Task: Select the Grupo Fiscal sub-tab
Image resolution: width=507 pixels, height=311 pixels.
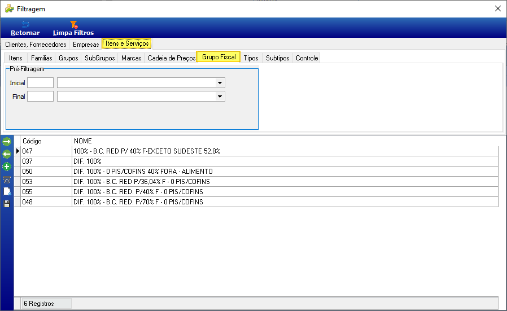Action: click(x=218, y=57)
